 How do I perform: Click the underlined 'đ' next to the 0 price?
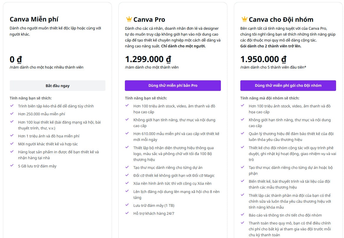tap(20, 59)
